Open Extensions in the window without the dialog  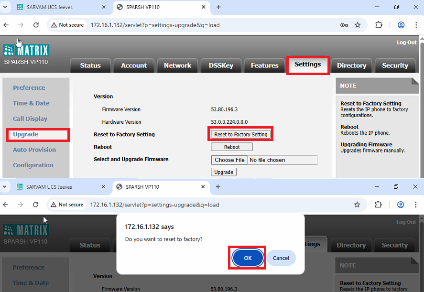(x=379, y=25)
